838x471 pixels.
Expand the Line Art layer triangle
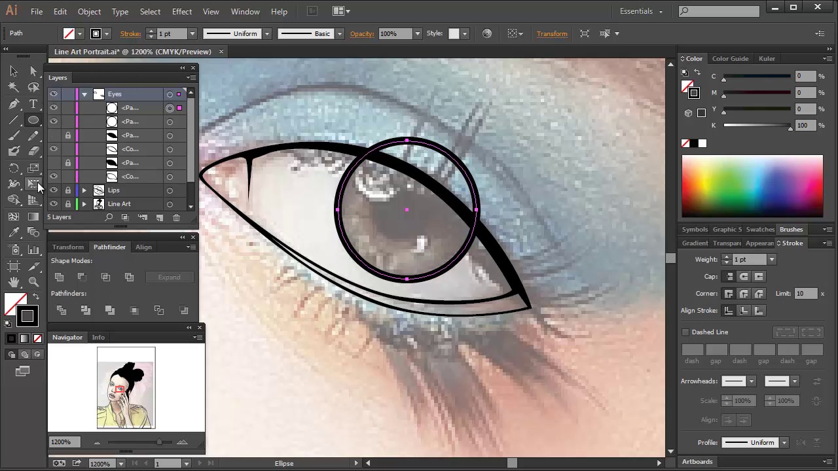[x=84, y=204]
